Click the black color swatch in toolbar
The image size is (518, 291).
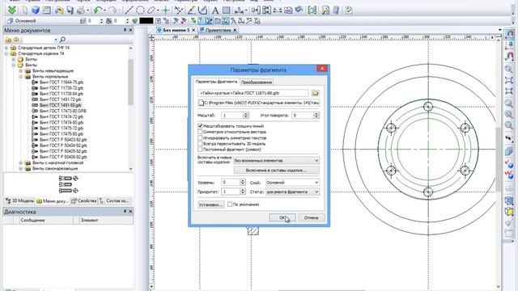[146, 21]
